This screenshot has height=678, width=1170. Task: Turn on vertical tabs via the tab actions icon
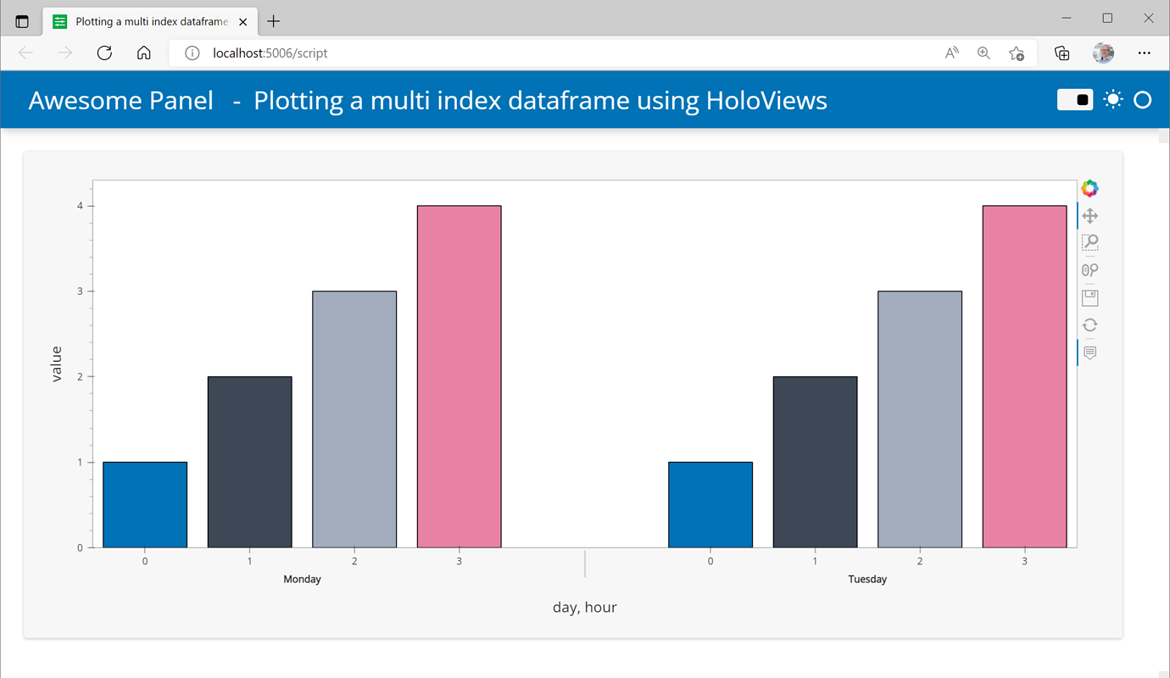[20, 20]
